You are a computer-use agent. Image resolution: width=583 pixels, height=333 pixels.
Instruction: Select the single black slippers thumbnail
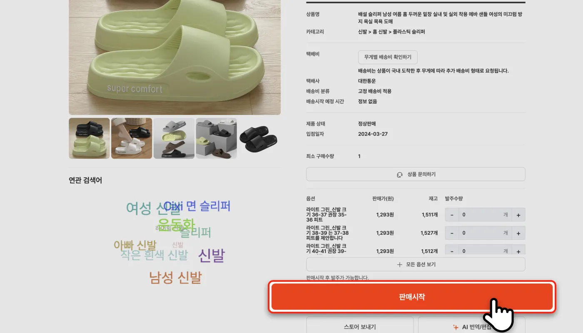click(259, 138)
